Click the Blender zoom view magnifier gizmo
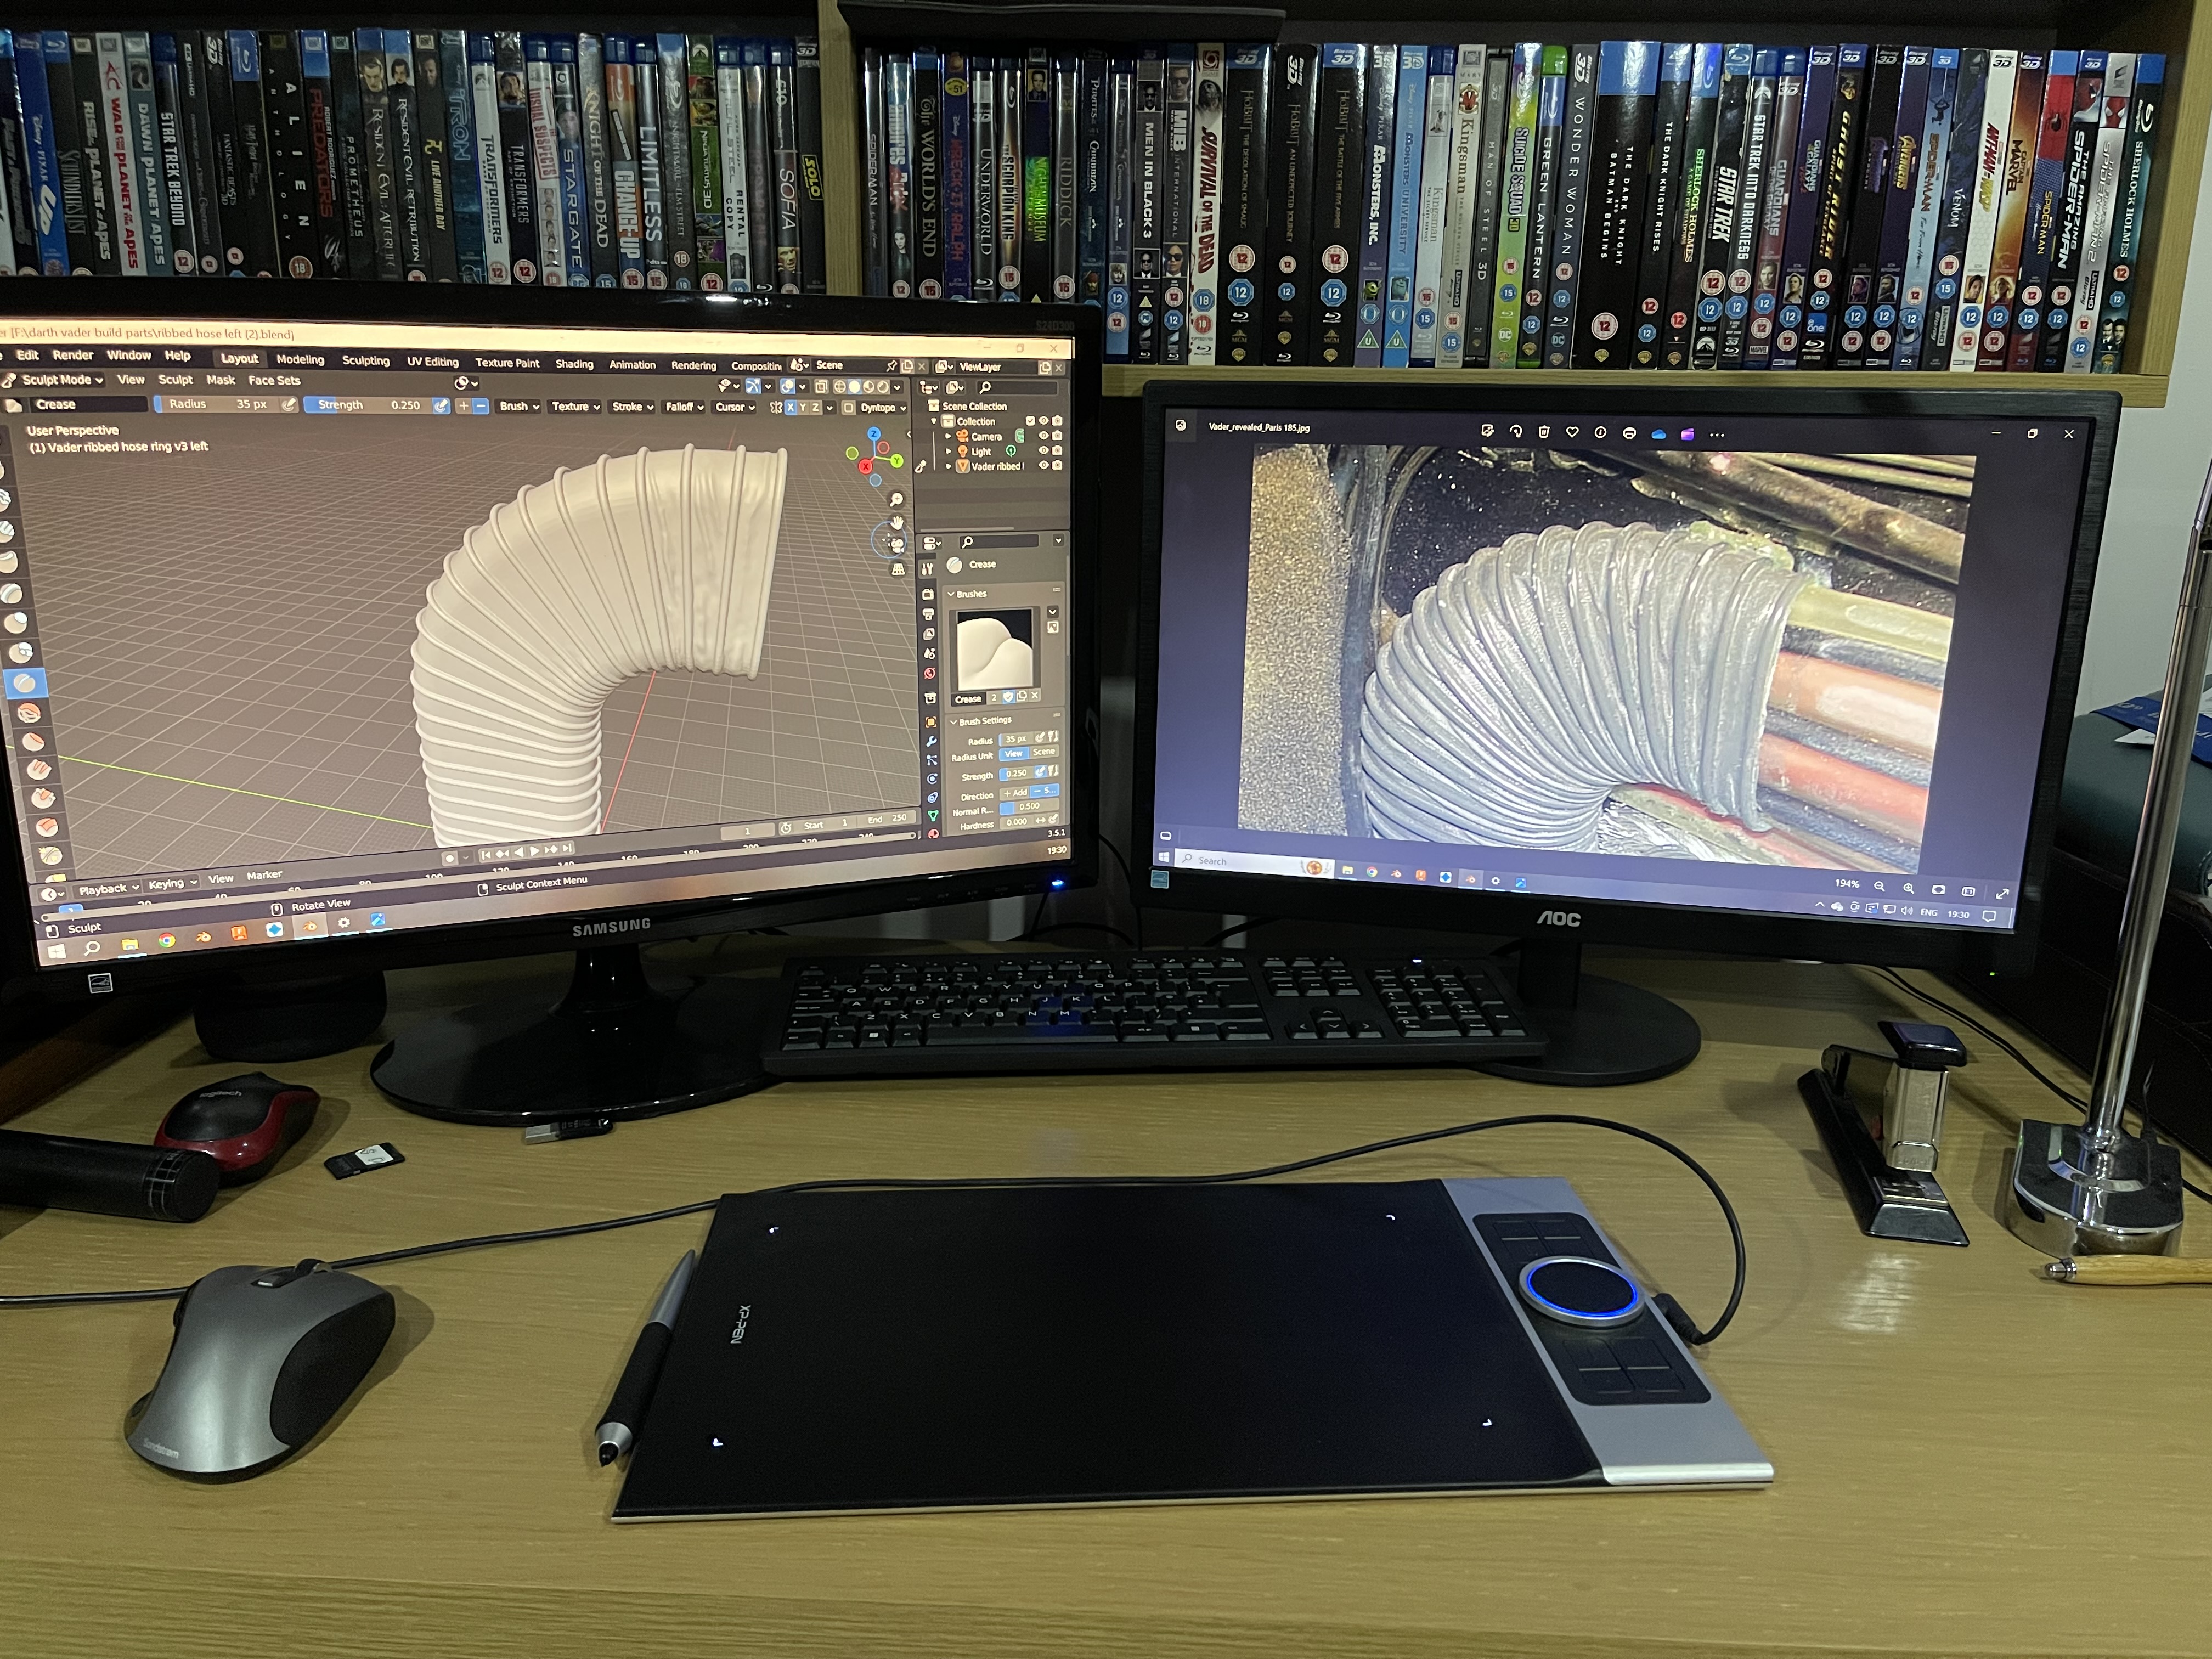Screen dimensions: 2212x1659 pos(896,499)
